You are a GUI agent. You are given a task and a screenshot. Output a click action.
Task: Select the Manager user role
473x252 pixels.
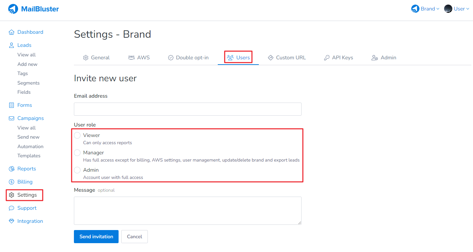77,153
